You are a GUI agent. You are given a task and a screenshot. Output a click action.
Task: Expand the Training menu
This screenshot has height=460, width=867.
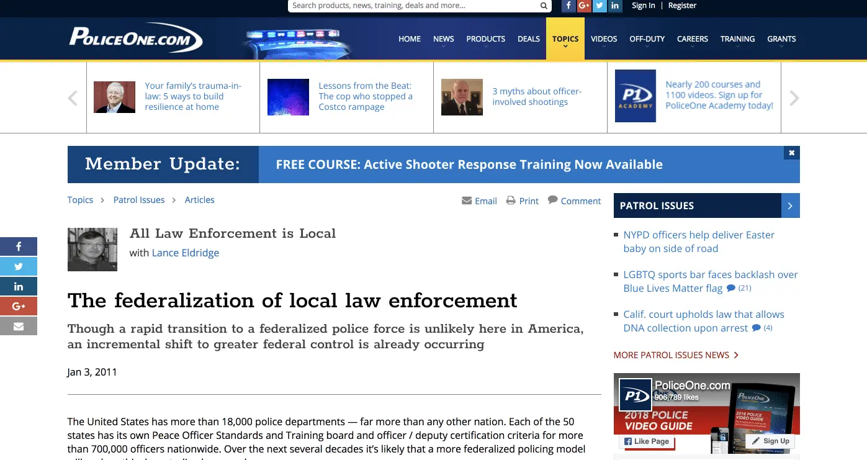pyautogui.click(x=737, y=39)
